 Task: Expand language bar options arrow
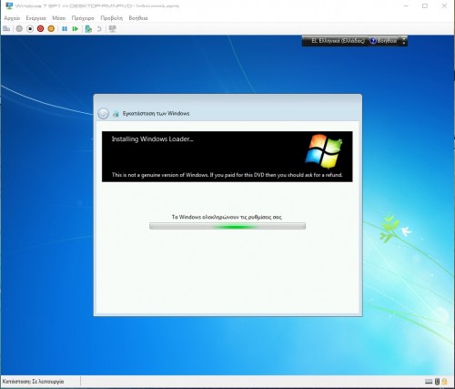point(404,41)
